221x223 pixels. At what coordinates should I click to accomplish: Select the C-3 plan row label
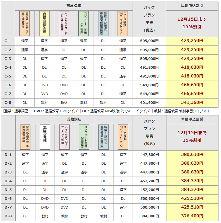(x=8, y=59)
